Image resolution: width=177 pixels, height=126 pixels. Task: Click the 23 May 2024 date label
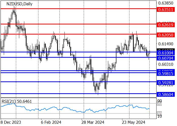click(x=134, y=122)
